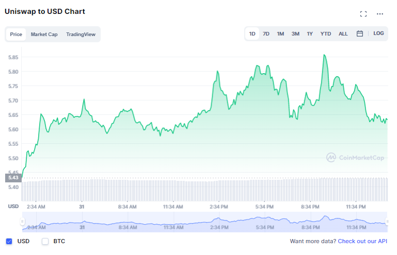Switch to the Price tab
The width and height of the screenshot is (397, 255).
[16, 35]
